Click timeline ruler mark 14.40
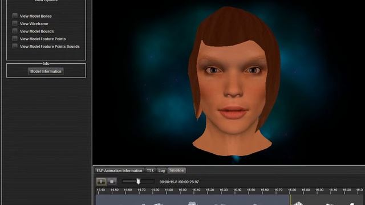The width and height of the screenshot is (365, 205). tap(101, 190)
